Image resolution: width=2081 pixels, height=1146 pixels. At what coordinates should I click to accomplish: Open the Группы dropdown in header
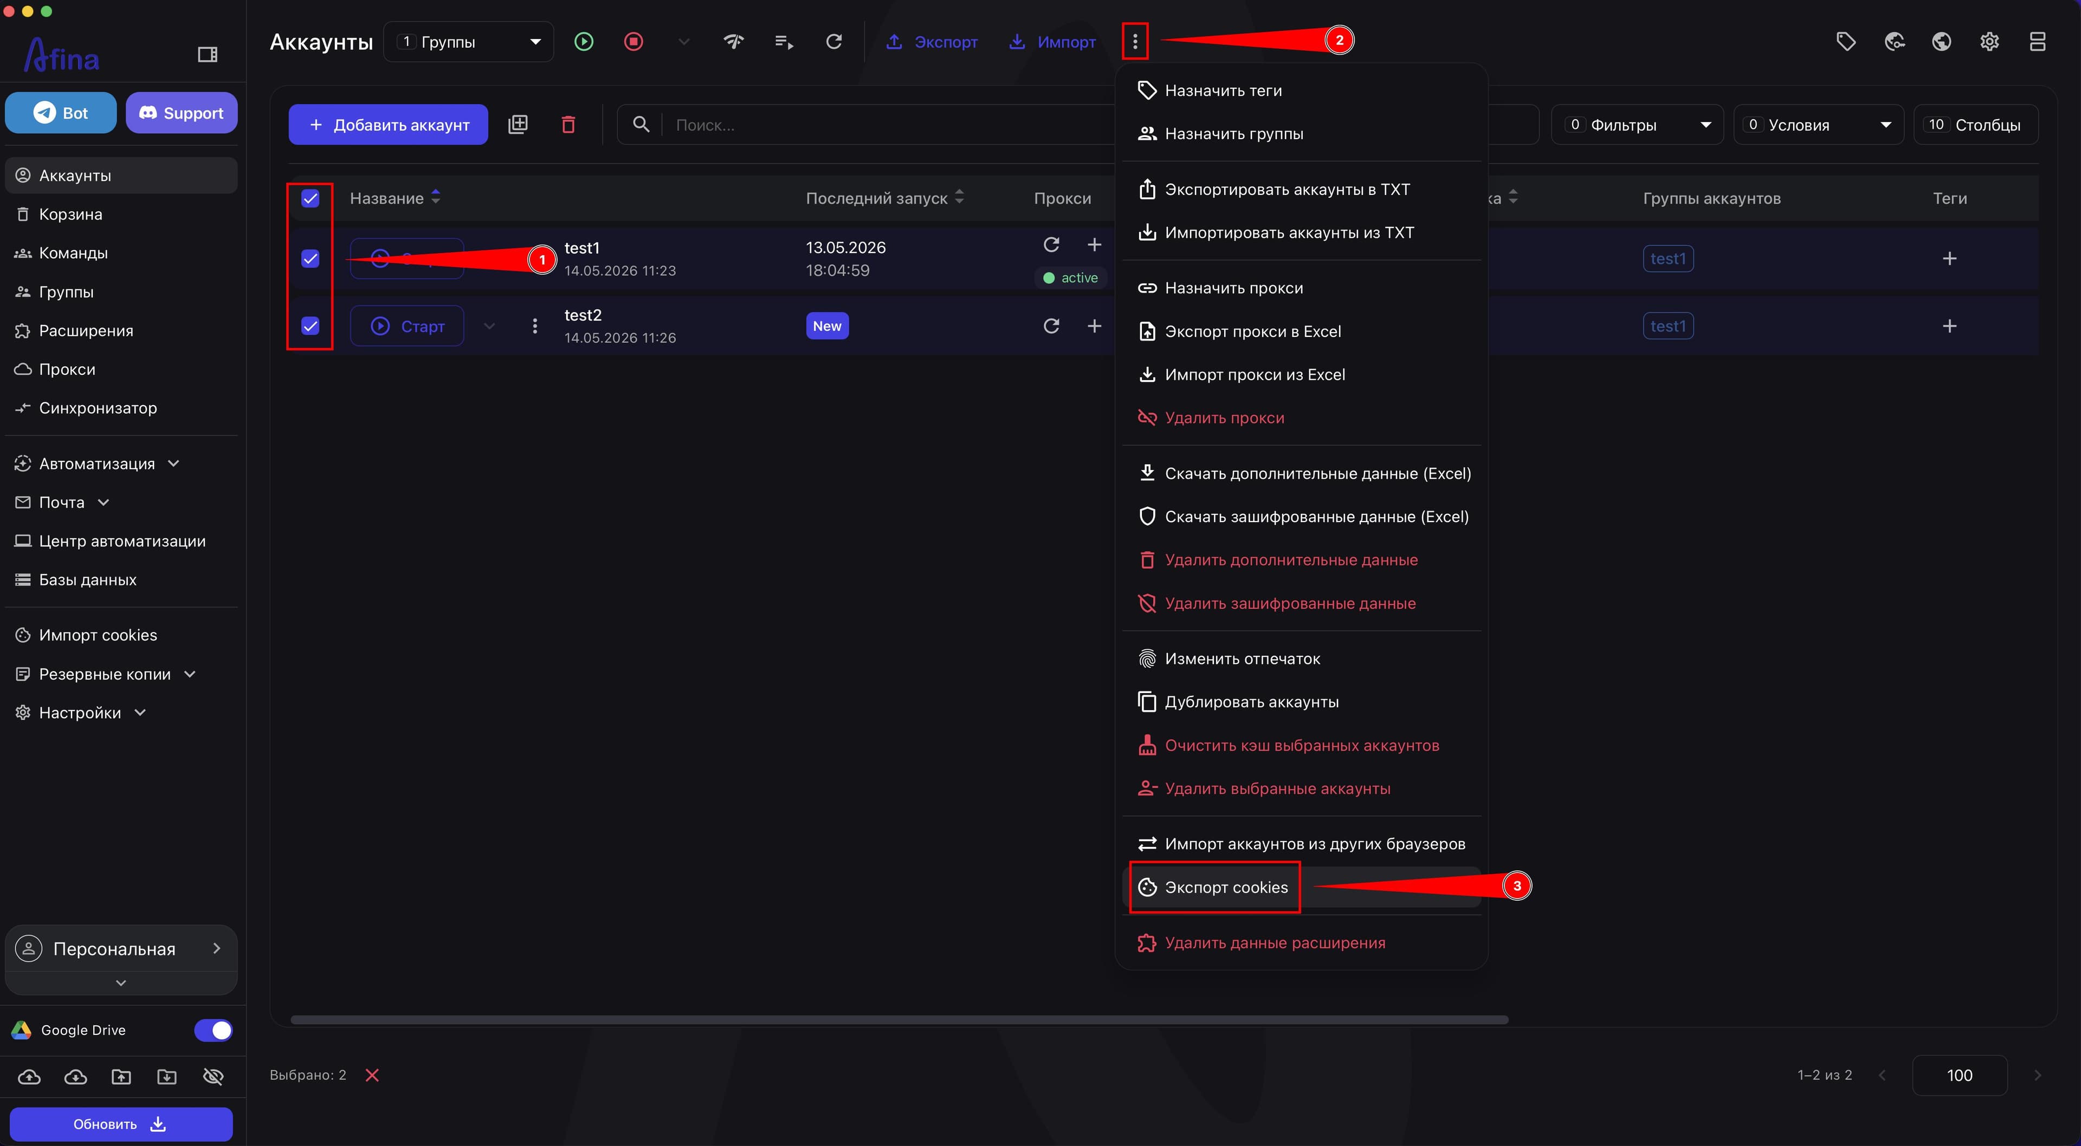469,41
